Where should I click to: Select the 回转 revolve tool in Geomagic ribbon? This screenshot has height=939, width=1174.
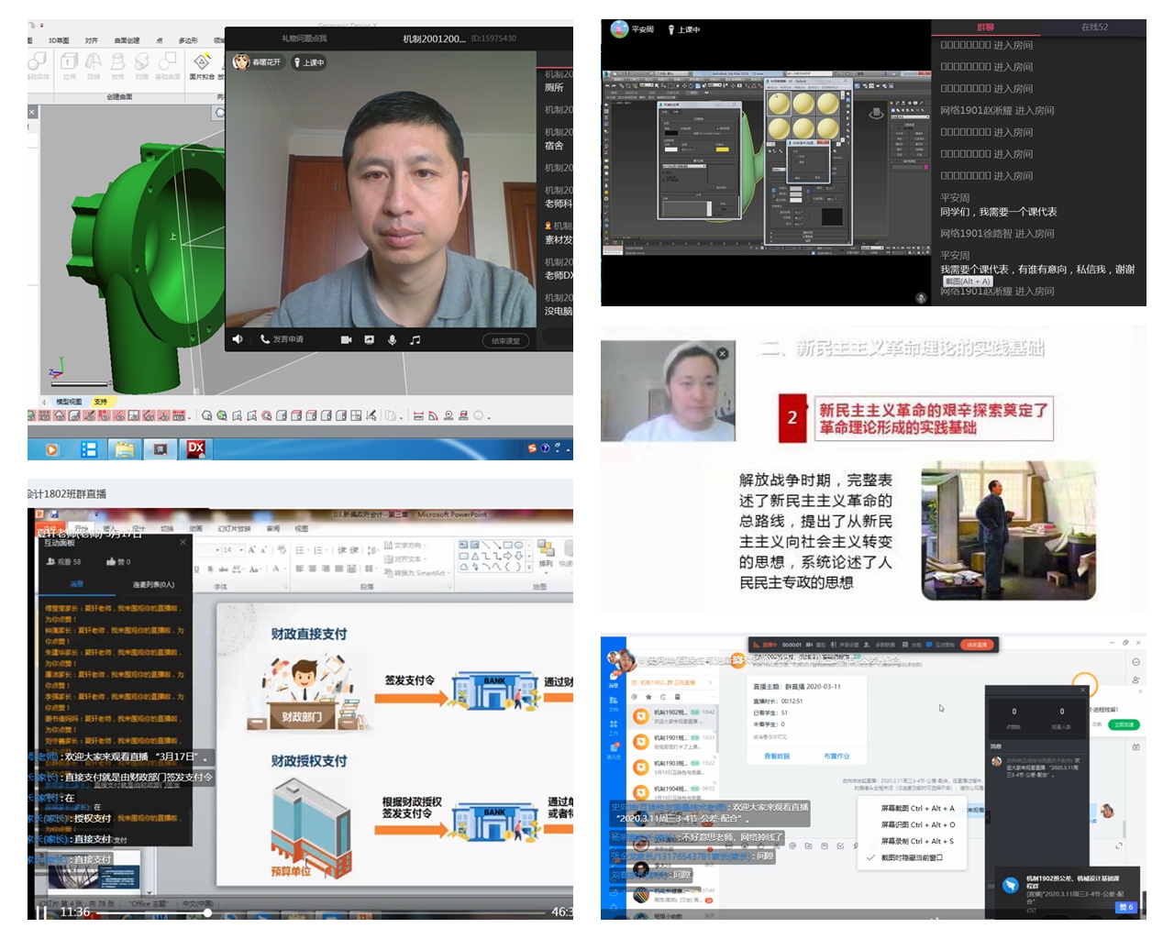94,66
